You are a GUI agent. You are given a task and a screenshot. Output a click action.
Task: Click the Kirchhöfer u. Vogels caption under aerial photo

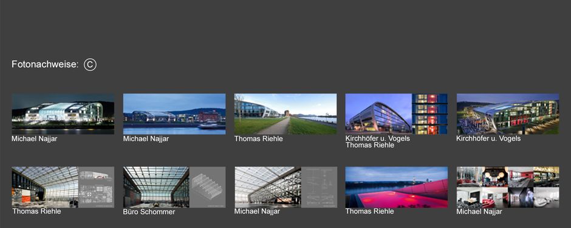(x=489, y=138)
